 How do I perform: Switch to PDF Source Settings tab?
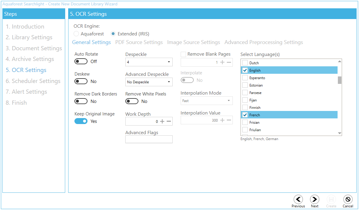click(139, 42)
